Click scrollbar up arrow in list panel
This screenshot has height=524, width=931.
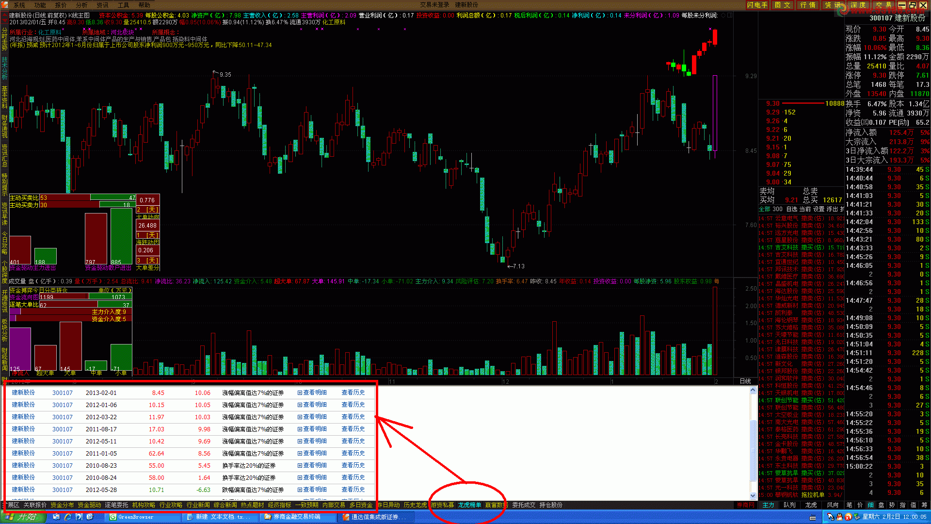coord(753,390)
